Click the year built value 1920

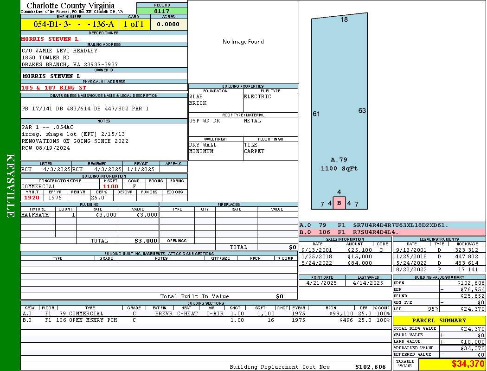click(32, 198)
